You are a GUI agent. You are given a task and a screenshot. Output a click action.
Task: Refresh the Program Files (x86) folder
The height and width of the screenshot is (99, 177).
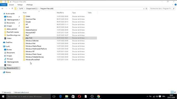146,9
